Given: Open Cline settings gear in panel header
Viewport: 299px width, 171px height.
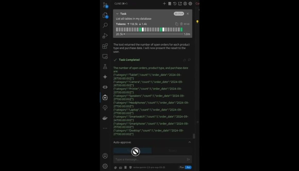Looking at the screenshot, I should [190, 4].
